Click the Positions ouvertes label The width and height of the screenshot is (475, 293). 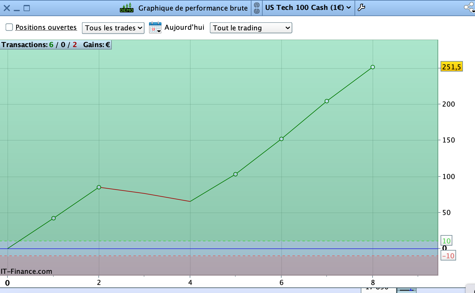tap(46, 27)
